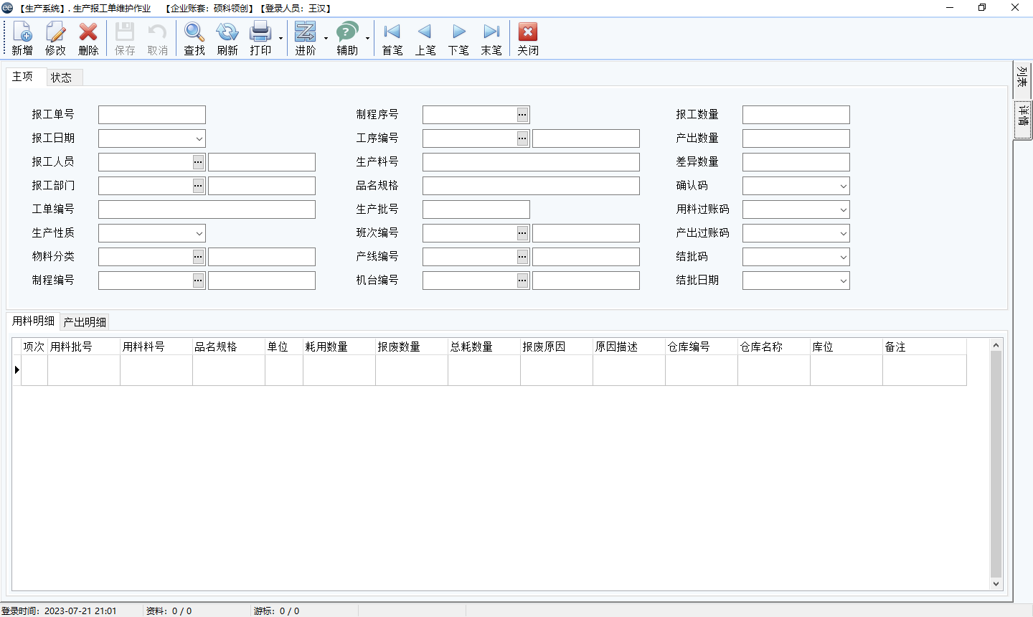Expand the 辅助 dropdown arrow
1033x617 pixels.
pyautogui.click(x=367, y=39)
